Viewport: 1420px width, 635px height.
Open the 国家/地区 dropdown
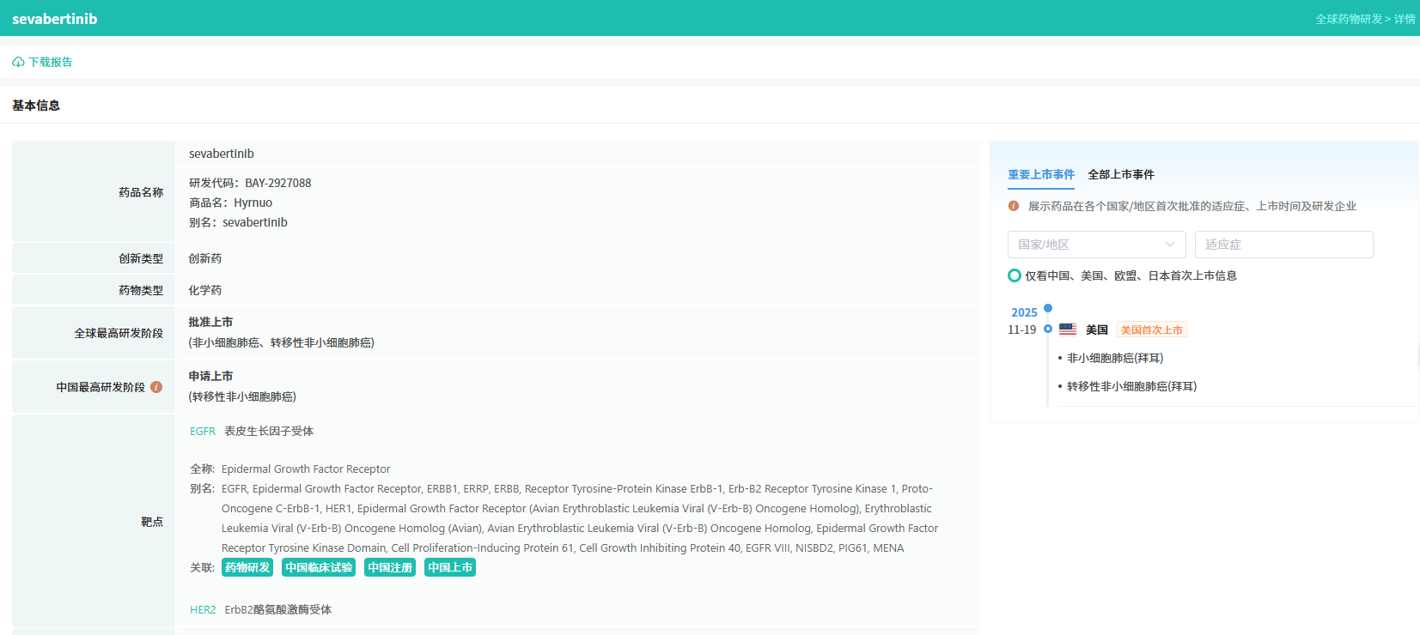pyautogui.click(x=1096, y=245)
